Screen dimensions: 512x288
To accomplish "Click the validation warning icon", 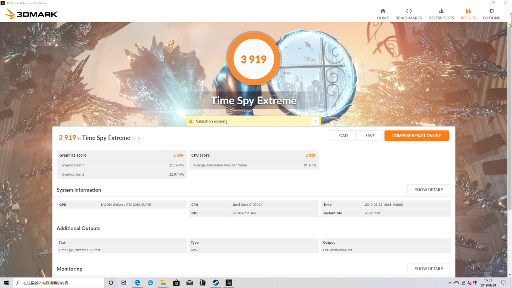I will pyautogui.click(x=190, y=121).
